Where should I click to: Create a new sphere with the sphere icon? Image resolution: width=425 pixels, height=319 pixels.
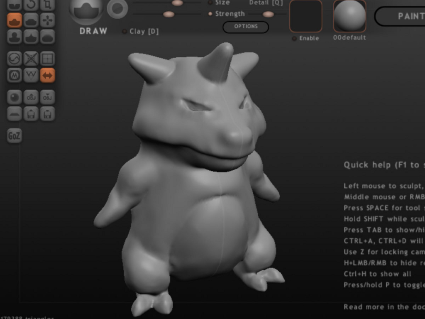(x=15, y=97)
